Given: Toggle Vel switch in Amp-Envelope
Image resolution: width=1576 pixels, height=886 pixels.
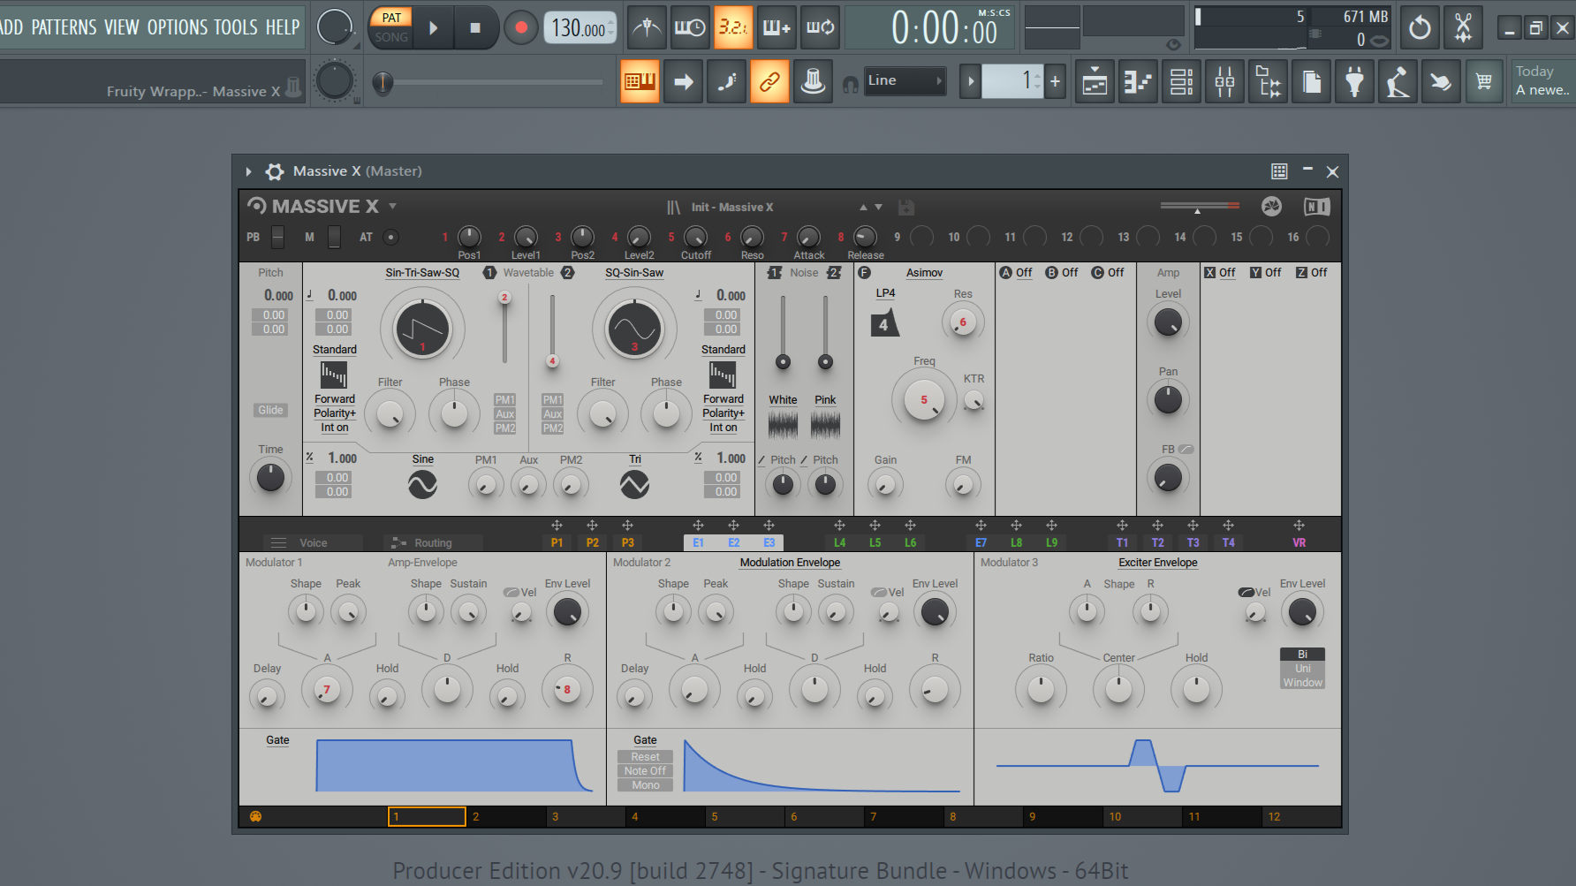Looking at the screenshot, I should coord(511,592).
